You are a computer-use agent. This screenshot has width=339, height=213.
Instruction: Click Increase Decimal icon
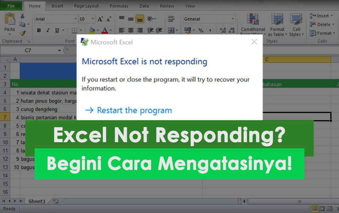[223, 30]
